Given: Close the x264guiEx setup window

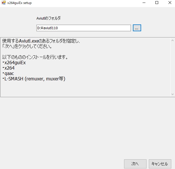Looking at the screenshot, I should coord(170,3).
